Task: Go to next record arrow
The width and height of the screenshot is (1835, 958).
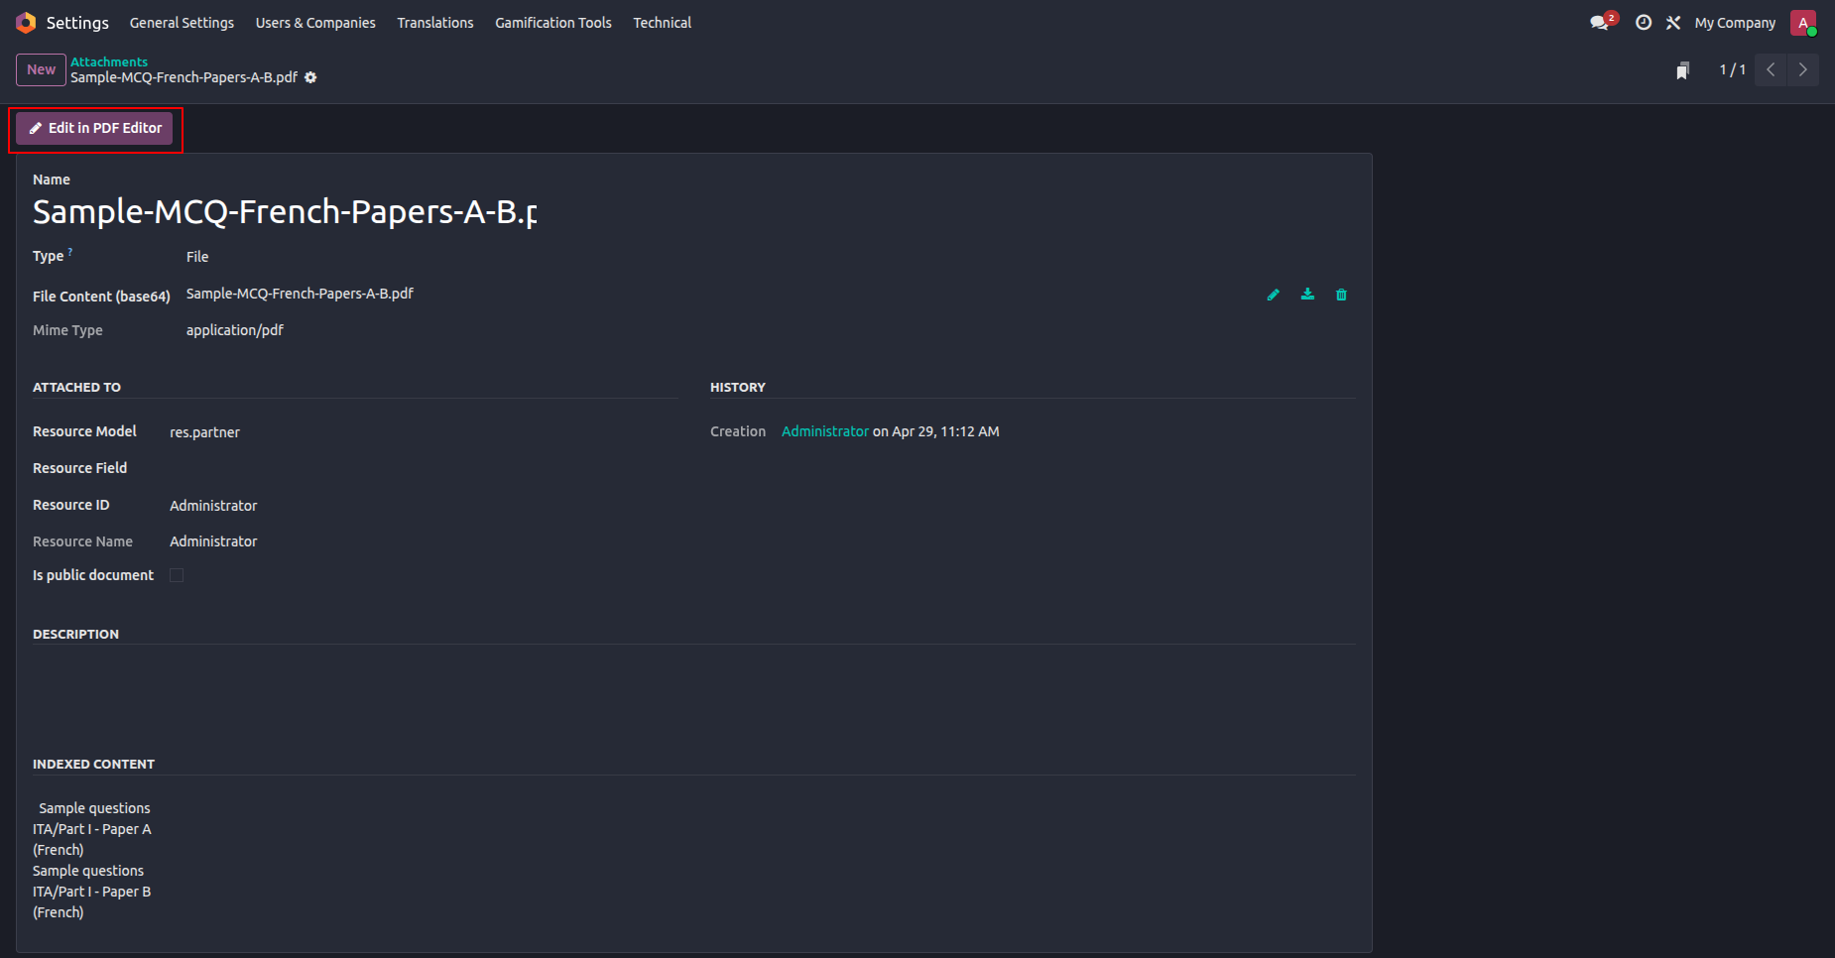Action: pyautogui.click(x=1803, y=69)
